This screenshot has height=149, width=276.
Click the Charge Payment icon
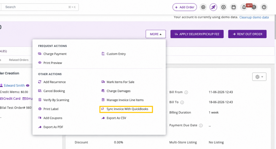point(40,54)
